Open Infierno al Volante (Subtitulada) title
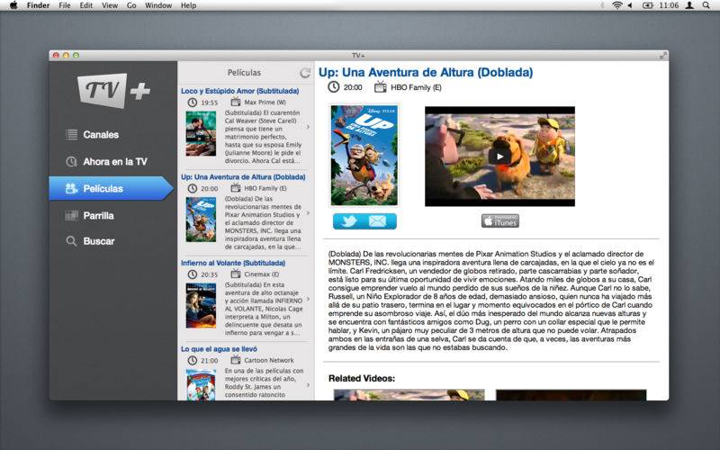Screen dimensions: 720x450 coord(233,263)
